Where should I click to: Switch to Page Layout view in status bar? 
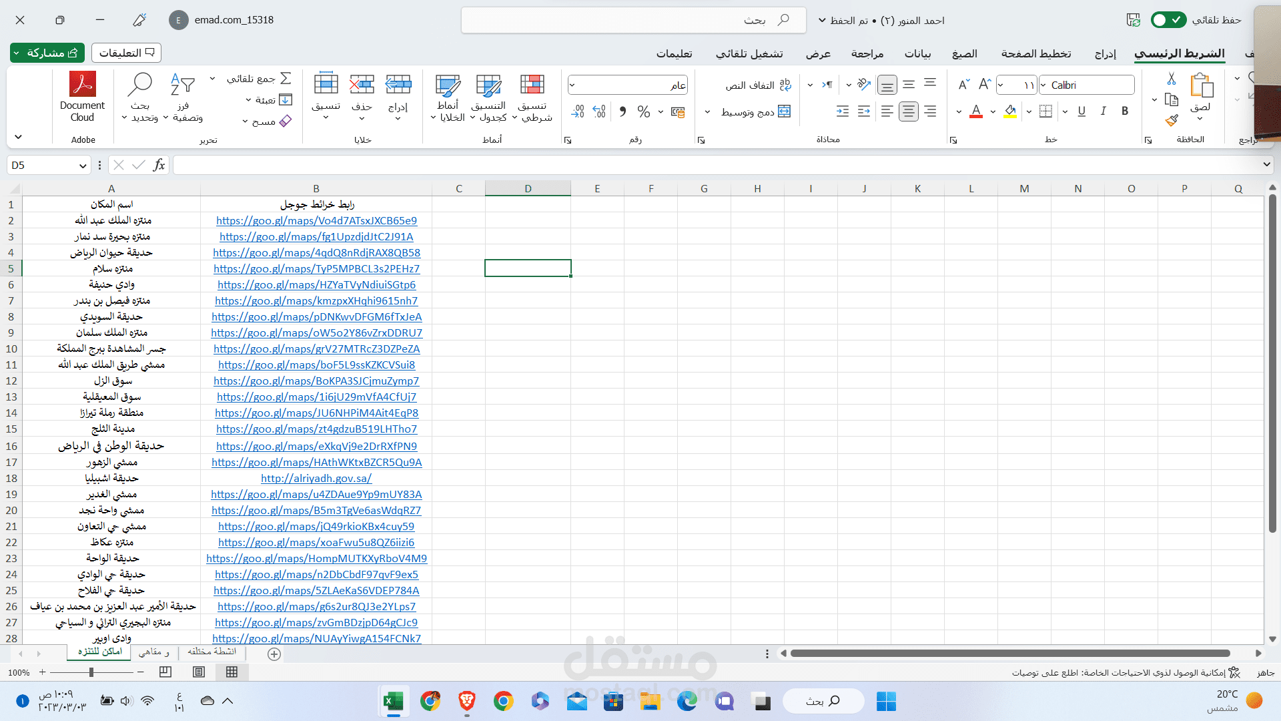(199, 672)
